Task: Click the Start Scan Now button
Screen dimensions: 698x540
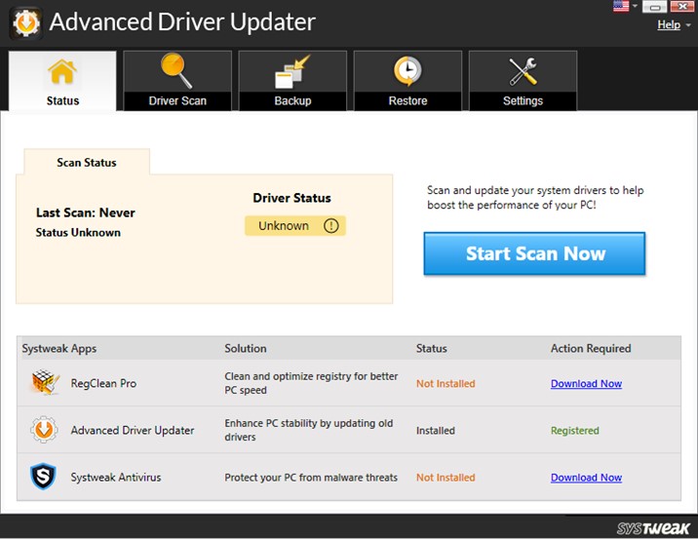Action: [534, 253]
